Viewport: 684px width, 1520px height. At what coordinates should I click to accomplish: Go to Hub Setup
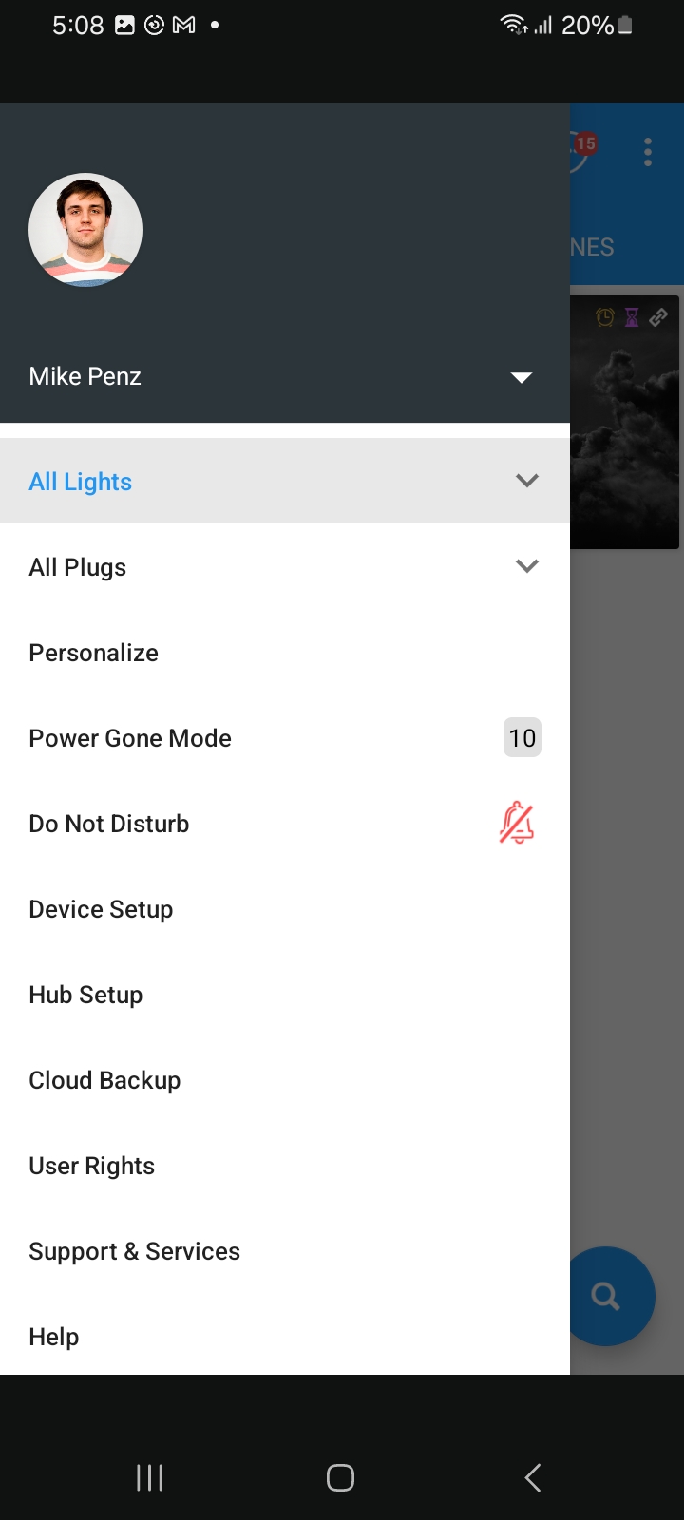tap(85, 995)
